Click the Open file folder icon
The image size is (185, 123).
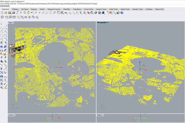click(5, 13)
